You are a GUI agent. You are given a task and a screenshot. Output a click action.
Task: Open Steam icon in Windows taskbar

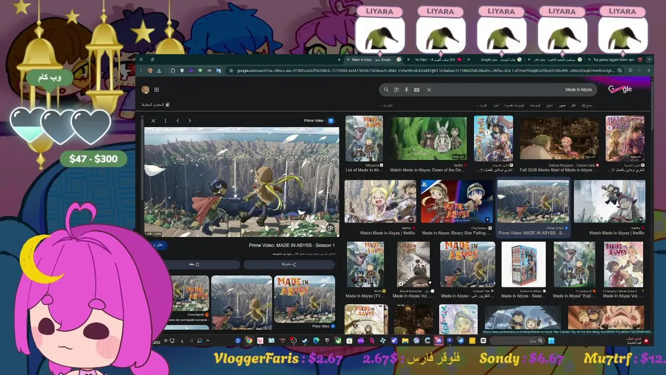coord(305,341)
